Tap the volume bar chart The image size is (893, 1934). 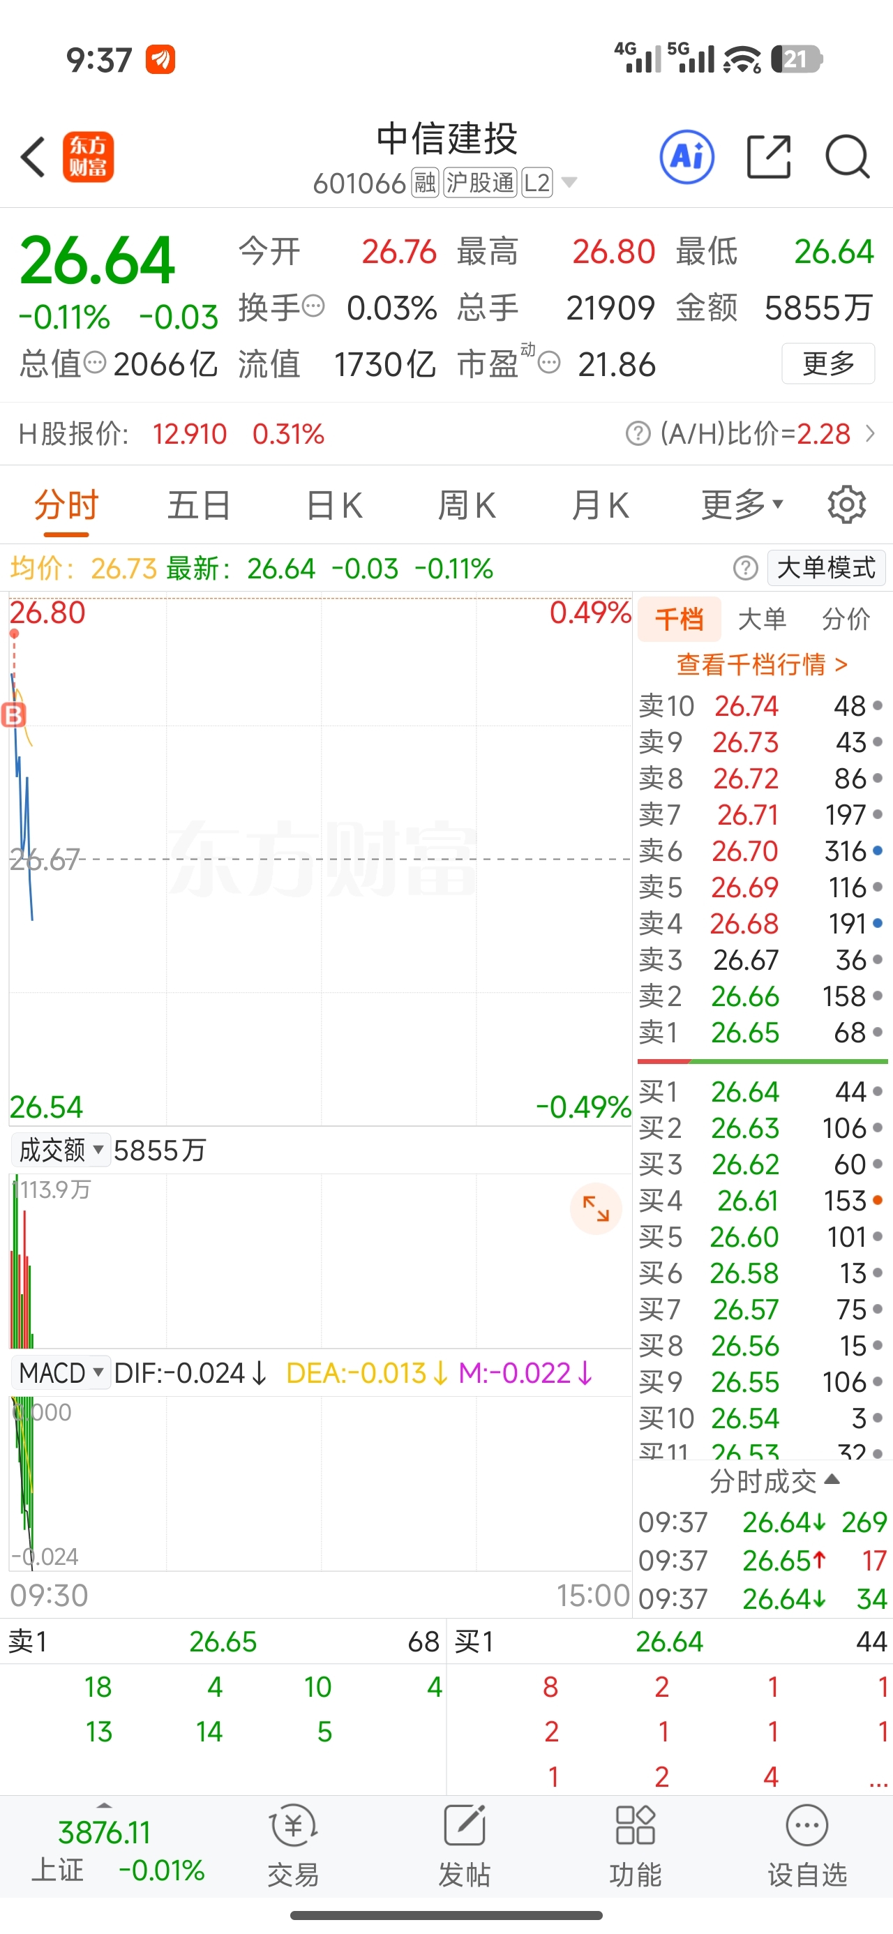tap(21, 1261)
